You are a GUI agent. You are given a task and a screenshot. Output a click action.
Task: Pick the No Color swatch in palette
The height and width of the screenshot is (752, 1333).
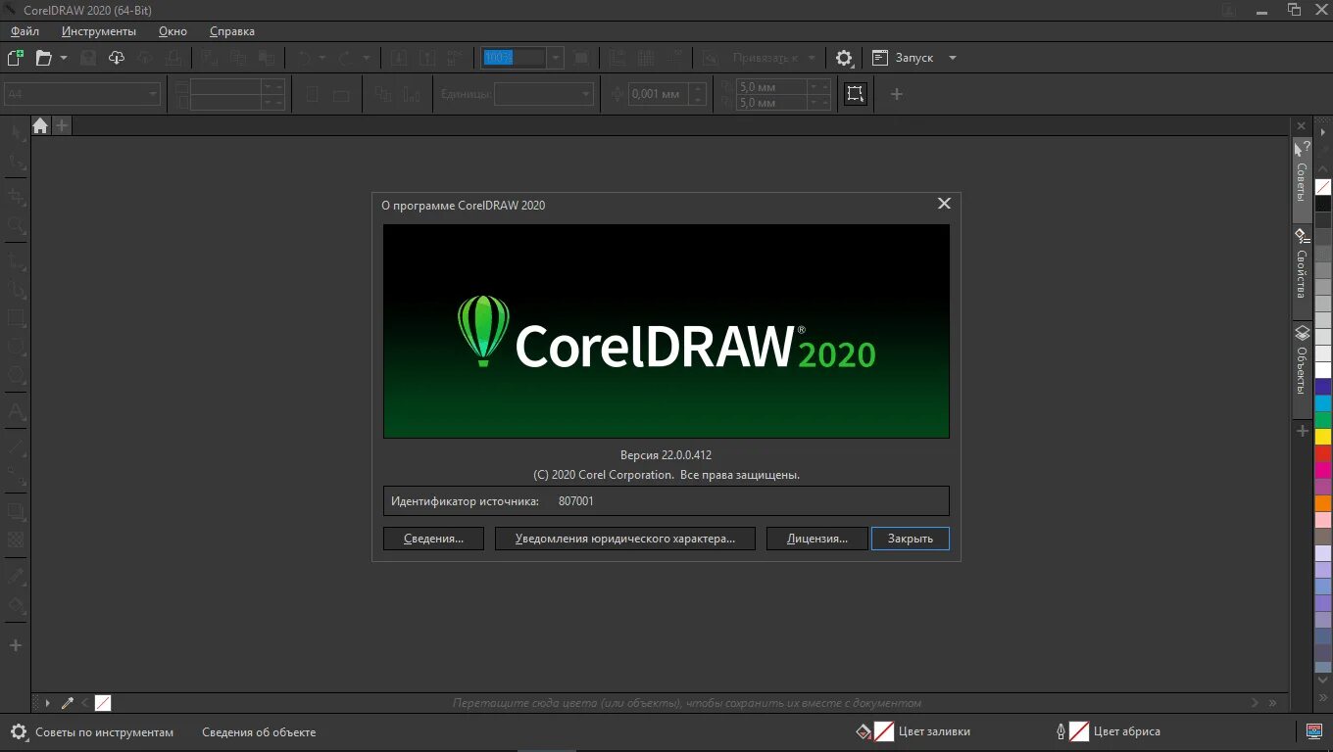[x=1323, y=187]
